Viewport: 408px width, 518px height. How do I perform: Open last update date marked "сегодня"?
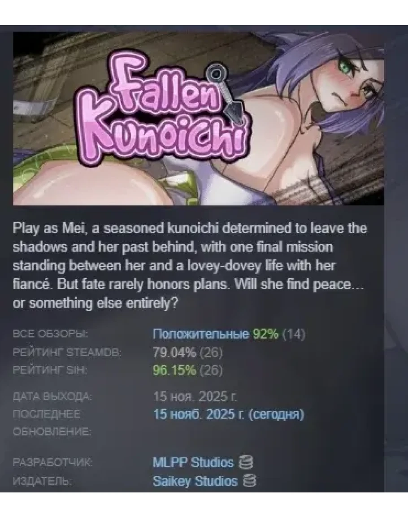(229, 414)
